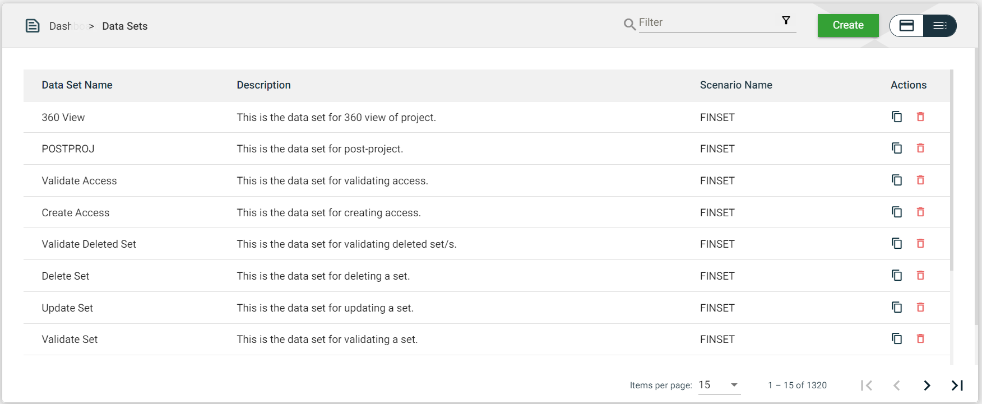Copy the Validate Deleted Set row
982x404 pixels.
897,244
